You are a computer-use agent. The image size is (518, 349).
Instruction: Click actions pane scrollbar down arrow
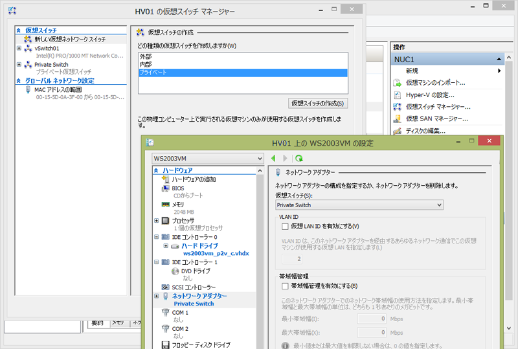point(509,328)
